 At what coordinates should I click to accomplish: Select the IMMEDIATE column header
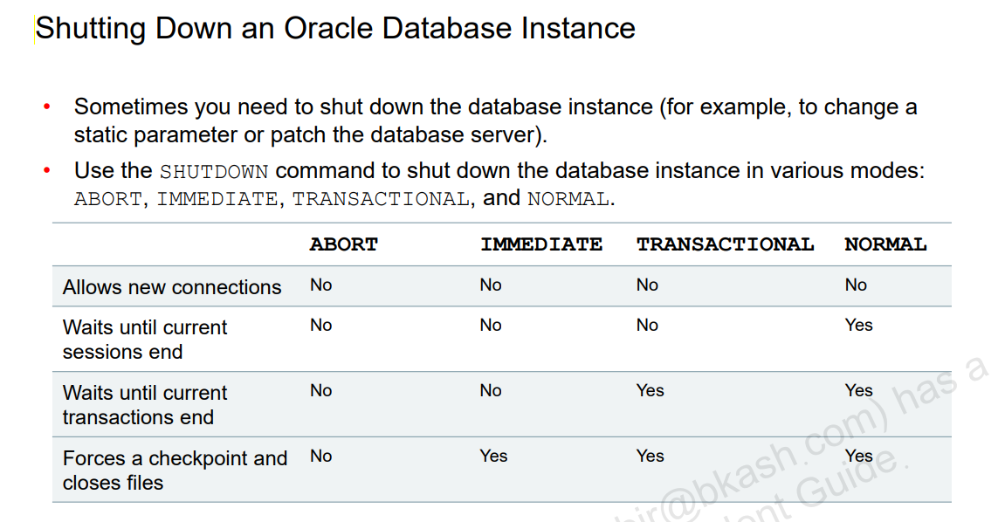tap(541, 244)
